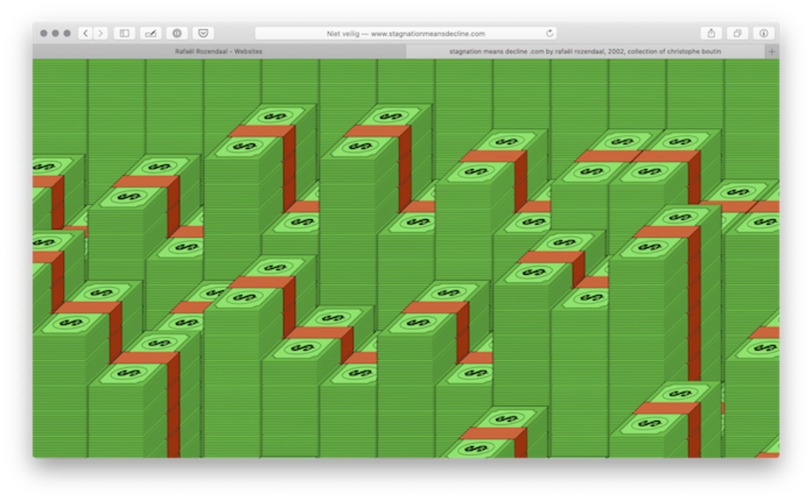This screenshot has width=812, height=501.
Task: Toggle the Safari sidebar
Action: (124, 33)
